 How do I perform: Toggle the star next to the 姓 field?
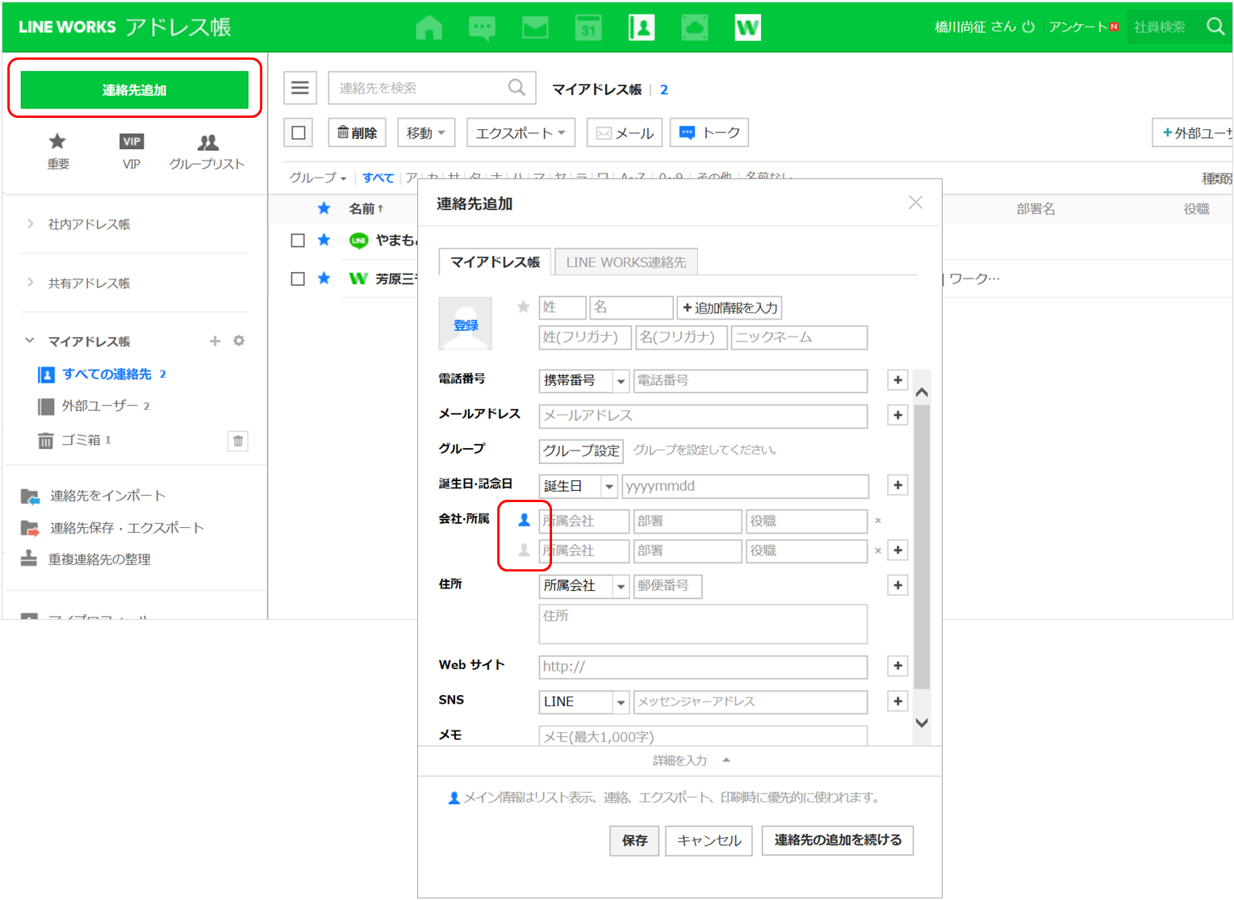pyautogui.click(x=524, y=308)
